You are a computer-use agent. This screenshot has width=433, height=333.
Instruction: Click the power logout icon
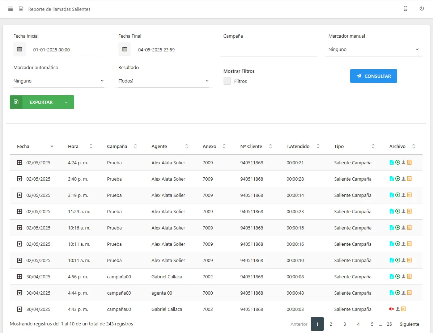tap(421, 9)
